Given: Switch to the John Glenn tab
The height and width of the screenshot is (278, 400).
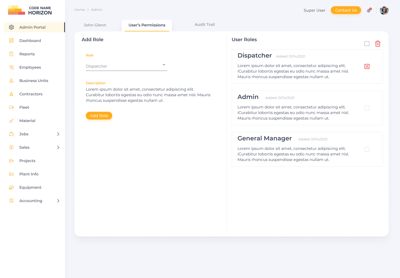Looking at the screenshot, I should point(95,25).
